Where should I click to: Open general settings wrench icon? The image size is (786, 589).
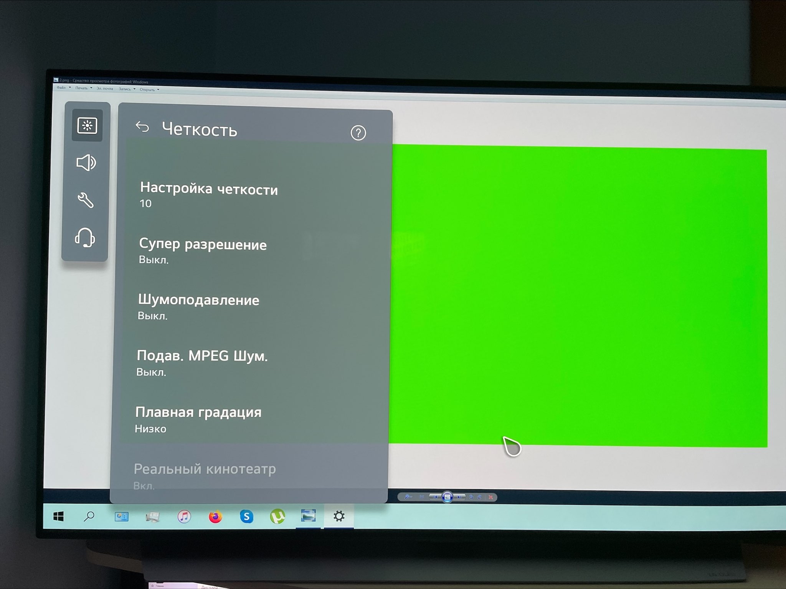point(86,200)
